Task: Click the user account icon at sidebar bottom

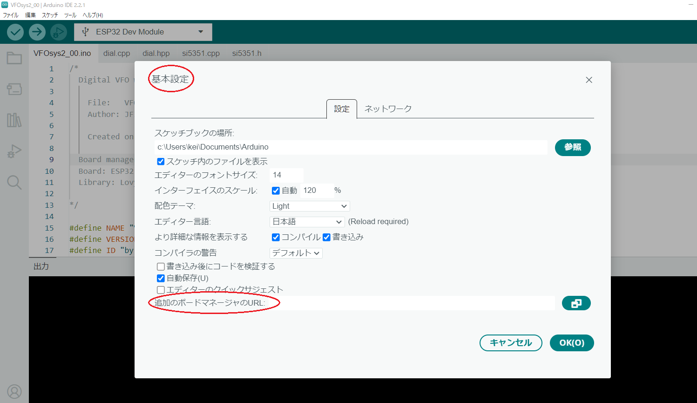Action: 14,392
